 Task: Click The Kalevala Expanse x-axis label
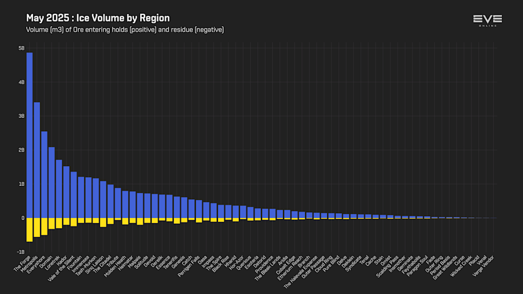[x=301, y=272]
